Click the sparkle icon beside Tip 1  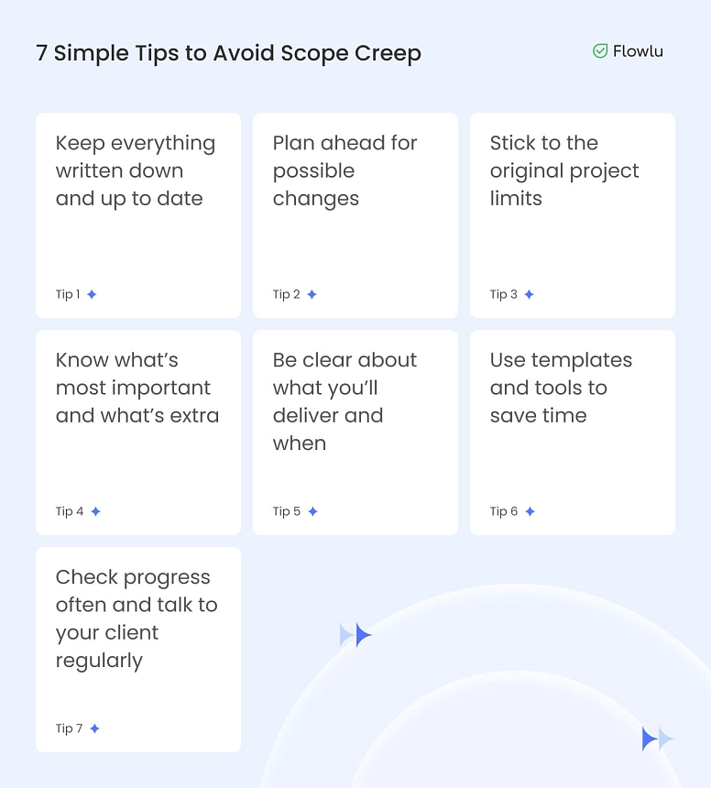pos(92,294)
